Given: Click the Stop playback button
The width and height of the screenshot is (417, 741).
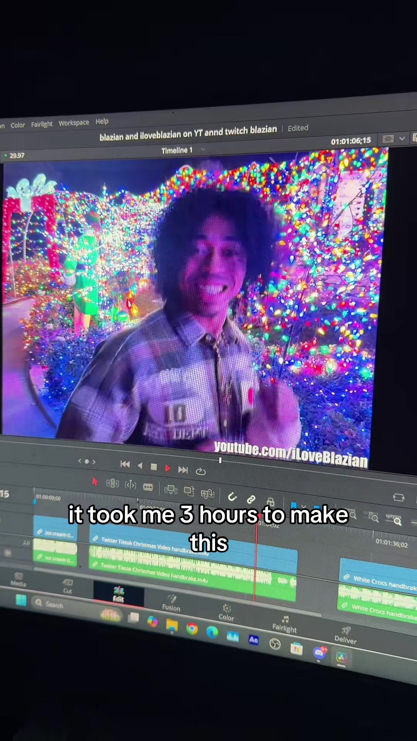Looking at the screenshot, I should 154,467.
